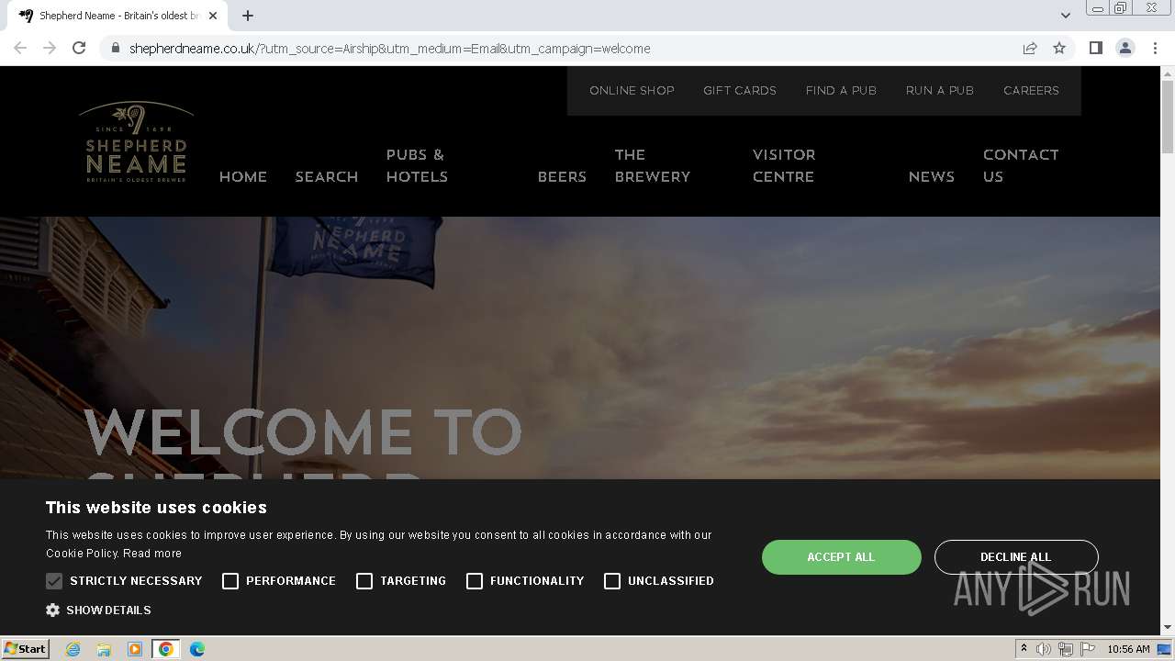
Task: Go to Home in main navigation
Action: [243, 176]
